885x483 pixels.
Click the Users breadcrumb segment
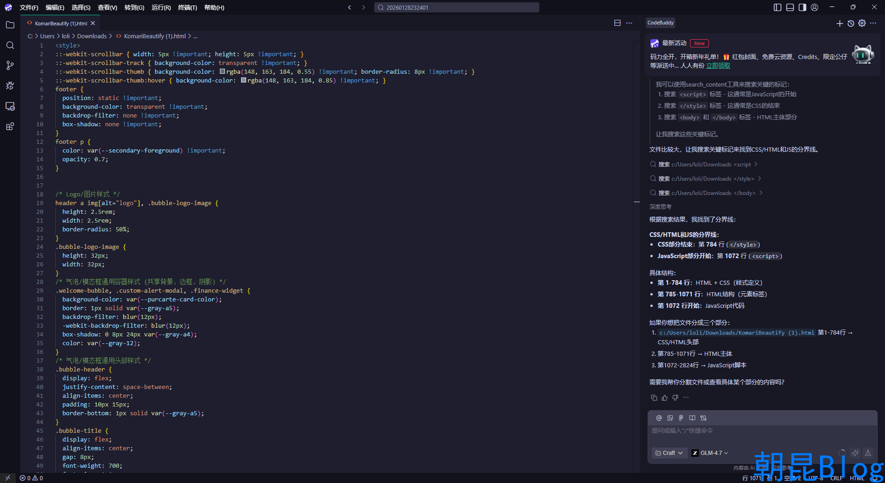click(47, 36)
